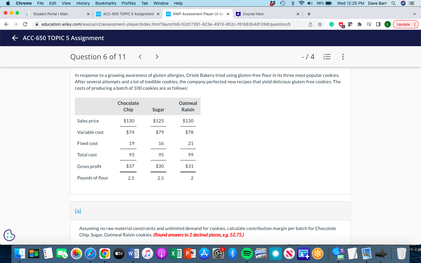Open the tab overflow chevron in Chrome

pos(414,14)
